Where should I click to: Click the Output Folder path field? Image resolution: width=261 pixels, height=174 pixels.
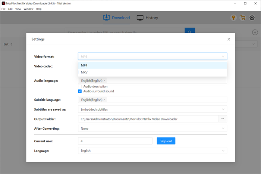click(x=148, y=119)
